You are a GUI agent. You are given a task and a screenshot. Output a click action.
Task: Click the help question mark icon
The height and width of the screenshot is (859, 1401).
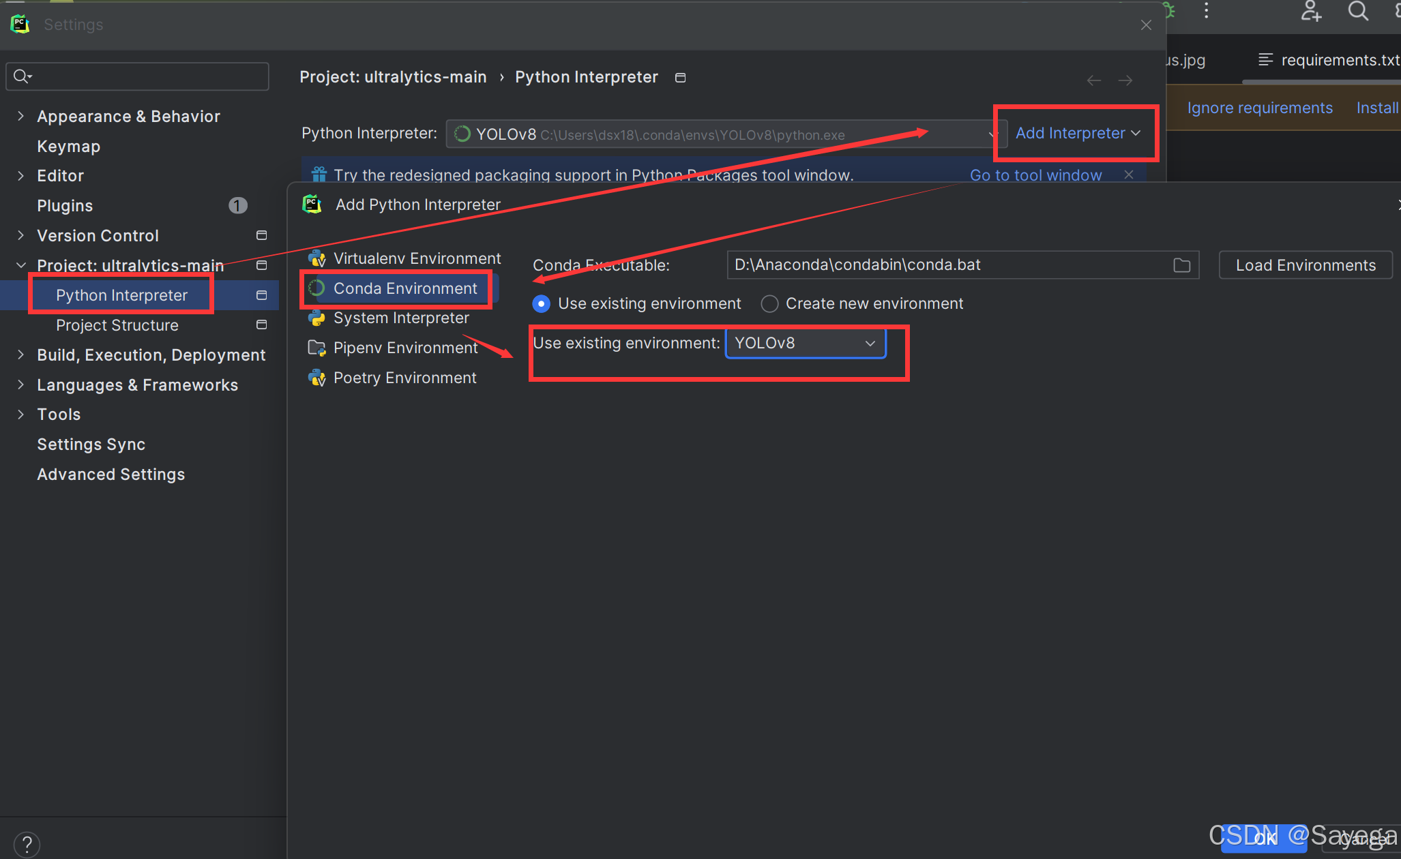click(x=27, y=845)
